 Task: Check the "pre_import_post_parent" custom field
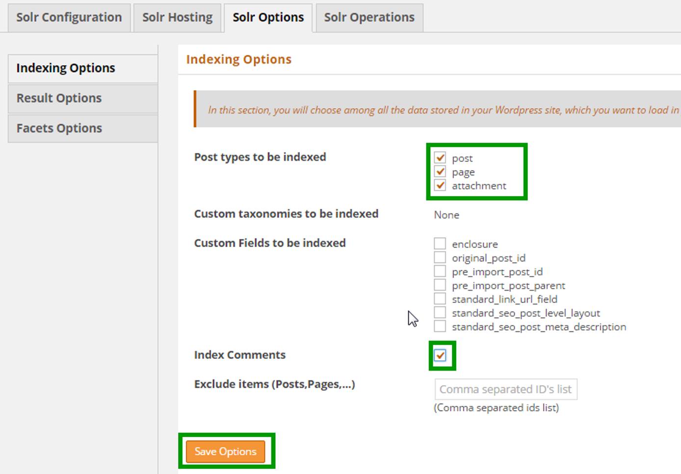(440, 285)
